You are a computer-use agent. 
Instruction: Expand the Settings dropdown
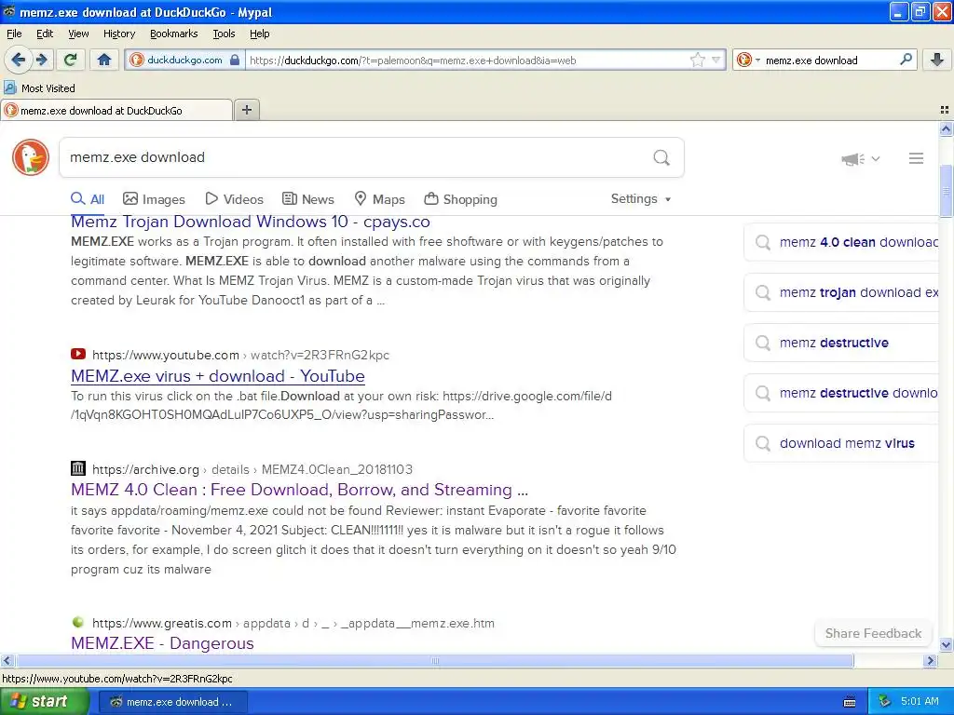[x=641, y=199]
